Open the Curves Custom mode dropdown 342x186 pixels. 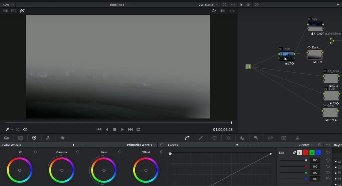click(x=306, y=145)
